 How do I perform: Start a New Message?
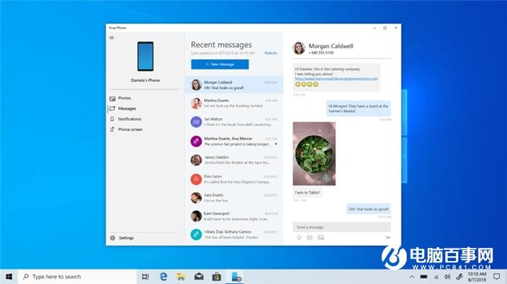pyautogui.click(x=220, y=64)
